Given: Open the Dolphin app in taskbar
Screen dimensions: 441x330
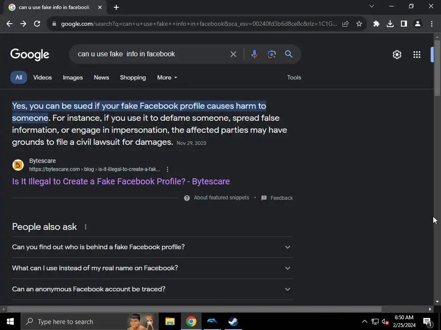Looking at the screenshot, I should point(212,321).
